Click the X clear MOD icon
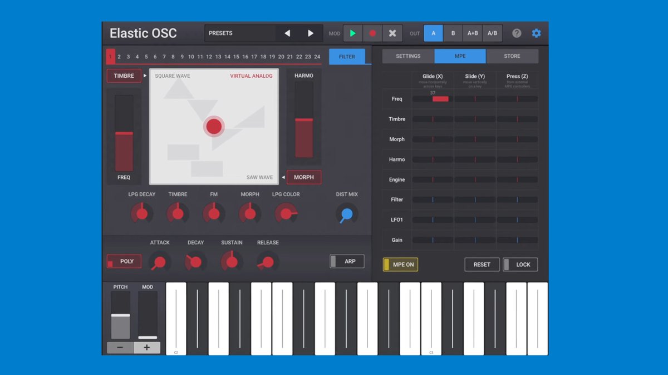Screen dimensions: 668x375 [392, 33]
